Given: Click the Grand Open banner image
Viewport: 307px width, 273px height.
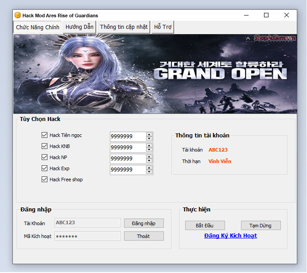Looking at the screenshot, I should point(155,74).
